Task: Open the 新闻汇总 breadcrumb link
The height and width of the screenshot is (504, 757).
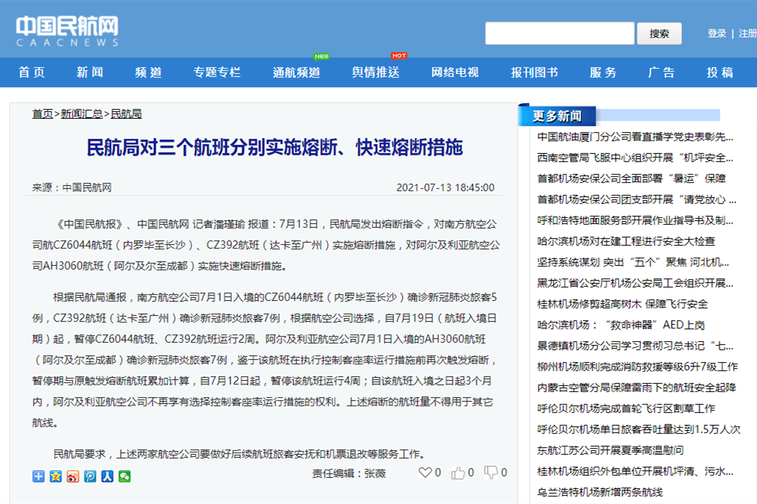Action: click(x=82, y=113)
